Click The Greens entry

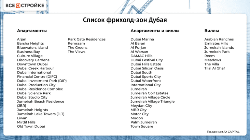point(77,48)
